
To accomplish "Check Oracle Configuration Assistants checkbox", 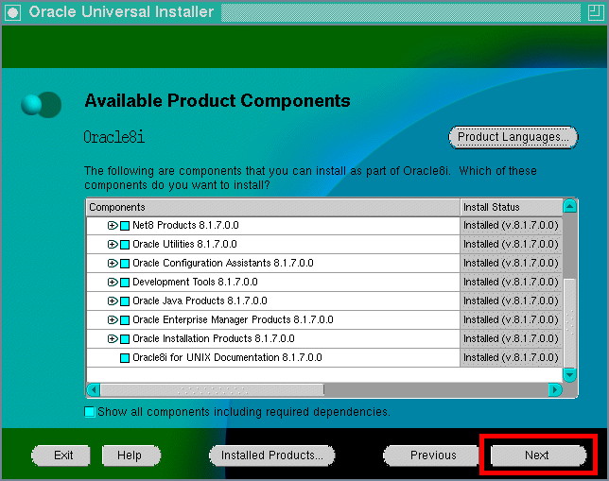I will coord(125,264).
